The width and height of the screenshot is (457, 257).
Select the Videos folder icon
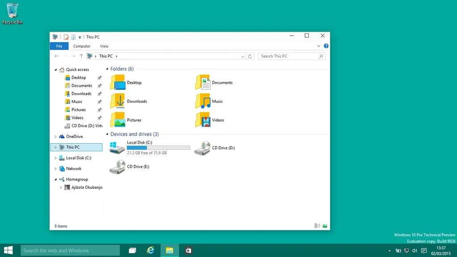click(x=203, y=120)
